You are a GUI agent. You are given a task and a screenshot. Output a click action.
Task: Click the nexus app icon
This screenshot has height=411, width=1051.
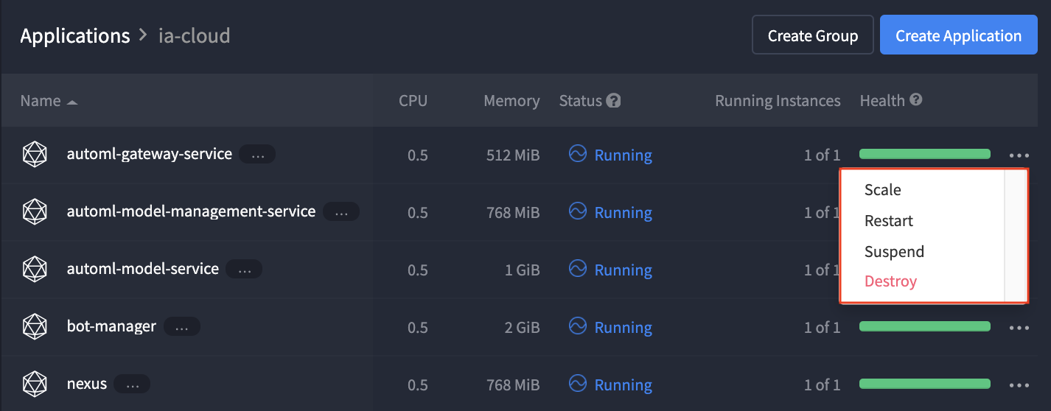click(35, 384)
